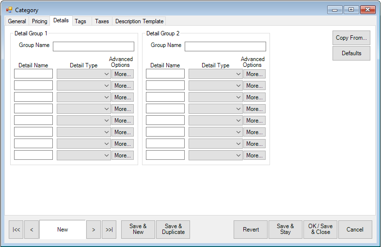
Task: Click the Revert button
Action: click(x=251, y=230)
